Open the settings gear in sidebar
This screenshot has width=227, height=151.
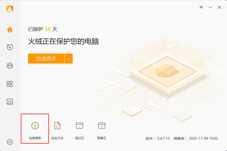(10, 142)
